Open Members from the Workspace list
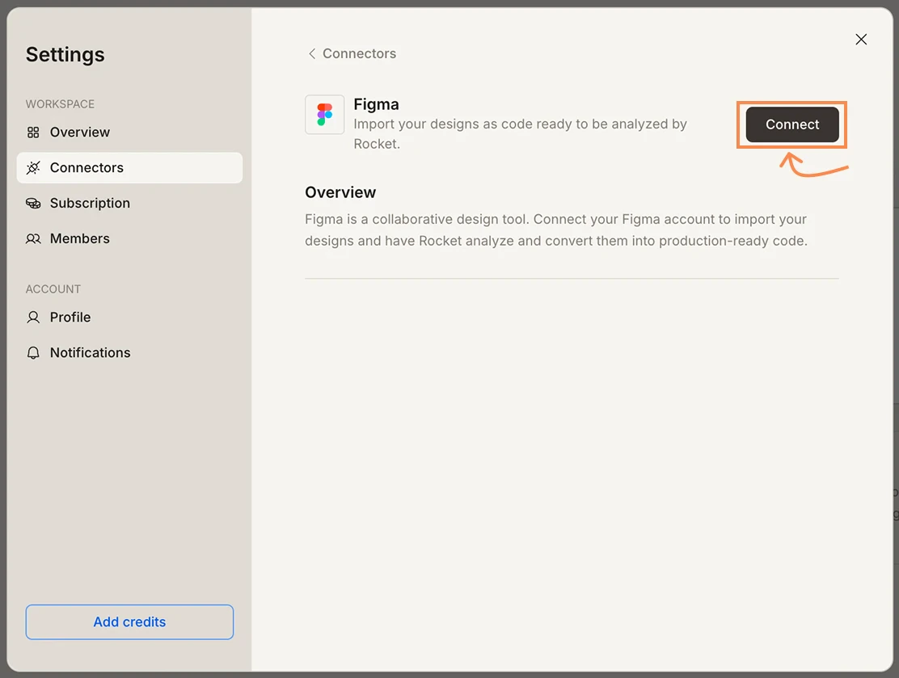The width and height of the screenshot is (899, 678). point(80,238)
